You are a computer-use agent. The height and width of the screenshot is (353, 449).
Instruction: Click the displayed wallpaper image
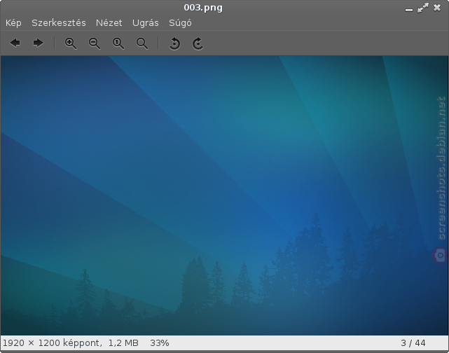pyautogui.click(x=224, y=195)
